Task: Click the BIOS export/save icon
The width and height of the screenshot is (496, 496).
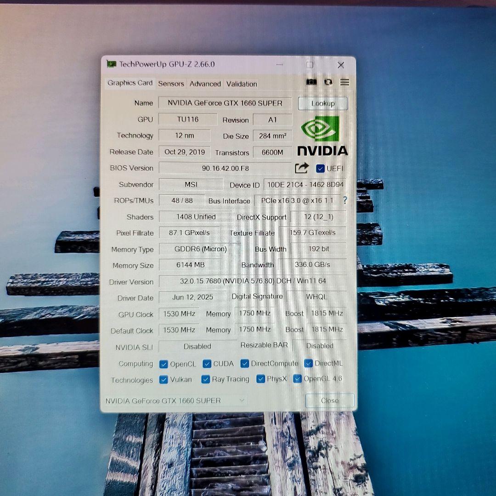Action: click(302, 168)
